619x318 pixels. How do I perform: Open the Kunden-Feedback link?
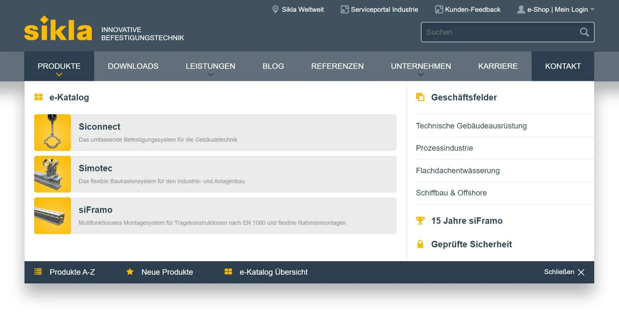click(x=473, y=10)
